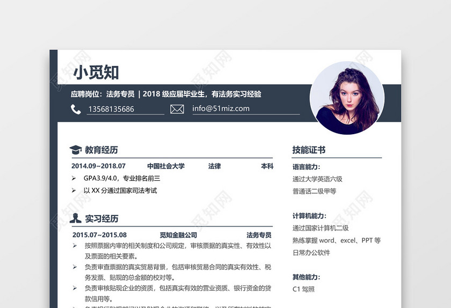Click the 计算机能力 subheading

[x=309, y=216]
